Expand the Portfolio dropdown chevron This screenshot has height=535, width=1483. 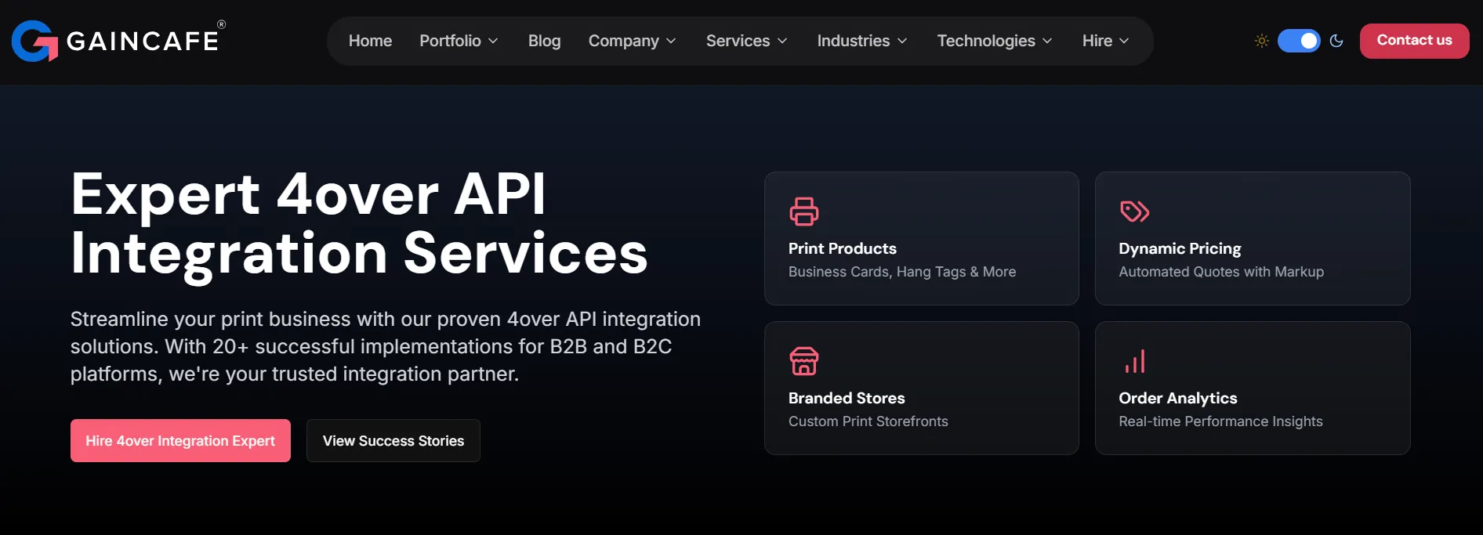pyautogui.click(x=493, y=41)
